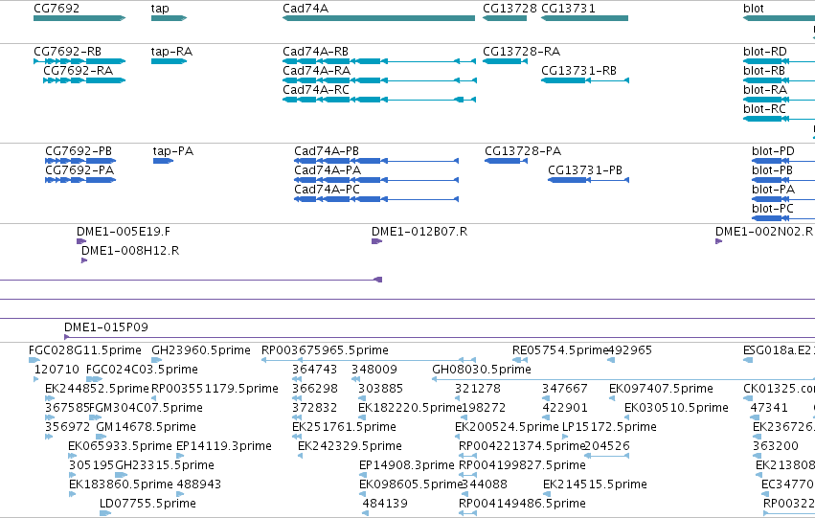Select the blot-PB protein label
Image resolution: width=815 pixels, height=518 pixels.
pyautogui.click(x=772, y=170)
